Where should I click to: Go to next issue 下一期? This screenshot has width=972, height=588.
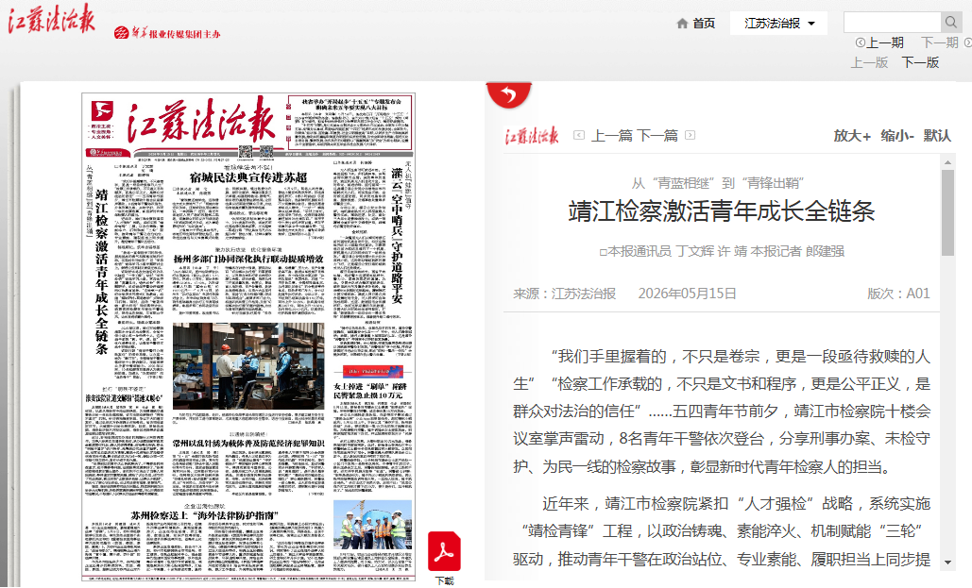(940, 42)
